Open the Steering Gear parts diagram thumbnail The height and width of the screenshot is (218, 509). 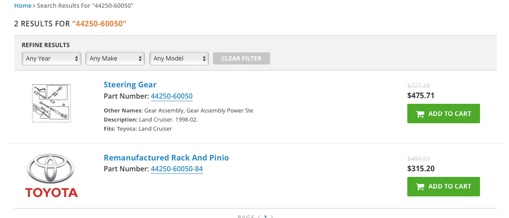point(51,103)
